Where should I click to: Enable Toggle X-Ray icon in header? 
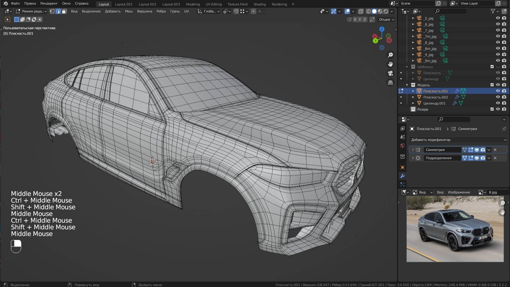coord(361,11)
